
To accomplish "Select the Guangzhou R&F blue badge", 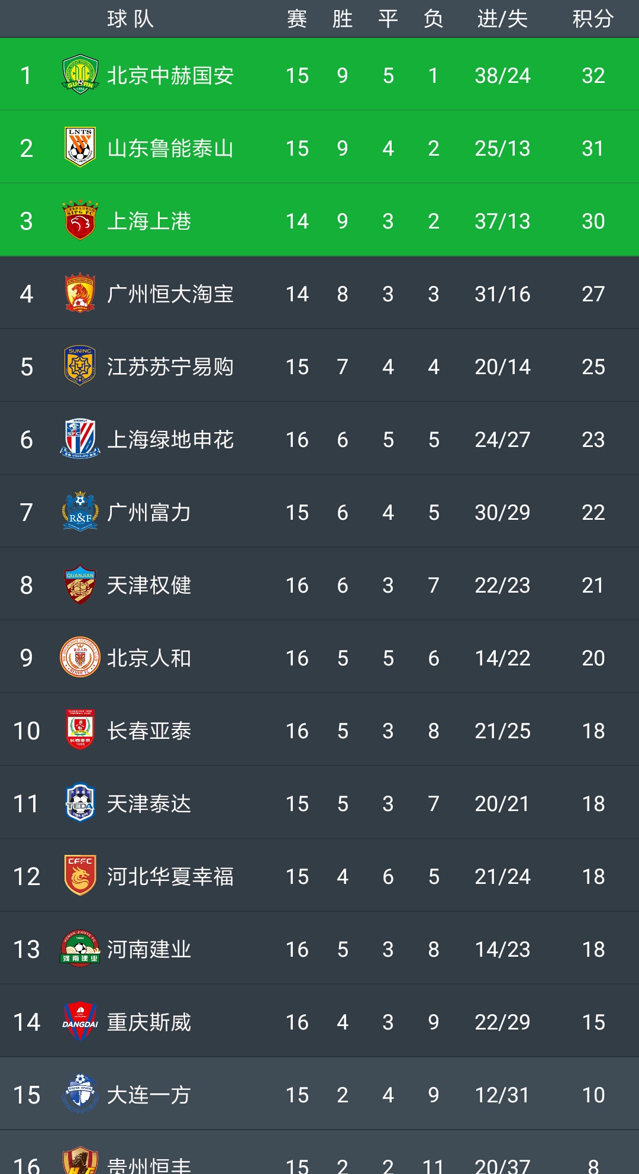I will point(80,512).
